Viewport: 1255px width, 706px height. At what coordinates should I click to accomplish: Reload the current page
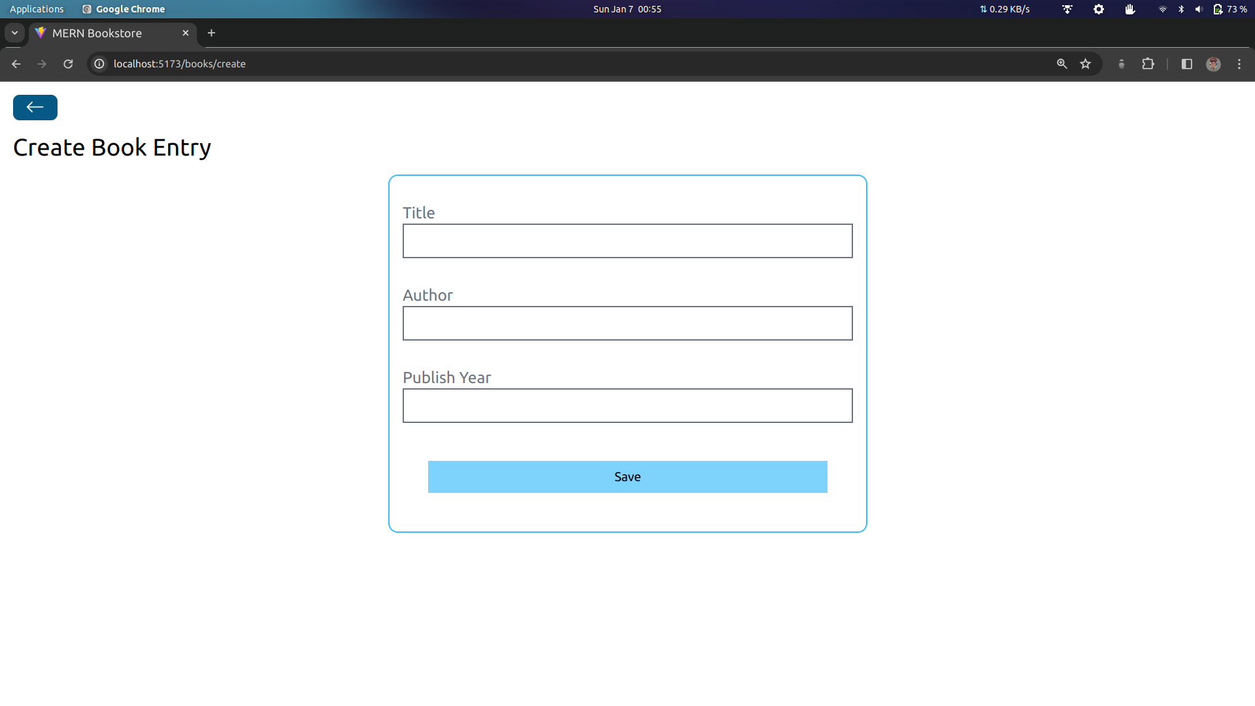(x=68, y=63)
